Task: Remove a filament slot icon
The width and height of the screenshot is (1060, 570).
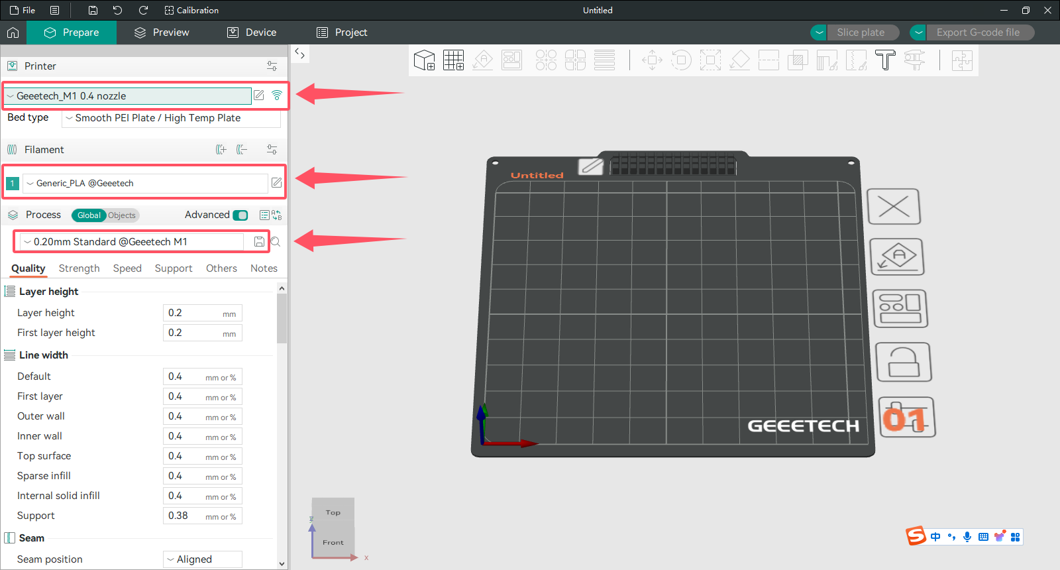Action: coord(242,150)
